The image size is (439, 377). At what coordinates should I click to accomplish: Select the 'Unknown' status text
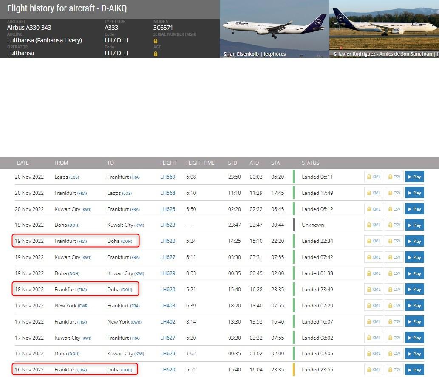pos(313,225)
